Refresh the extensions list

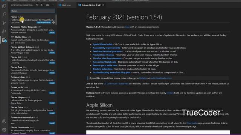(x=42, y=5)
